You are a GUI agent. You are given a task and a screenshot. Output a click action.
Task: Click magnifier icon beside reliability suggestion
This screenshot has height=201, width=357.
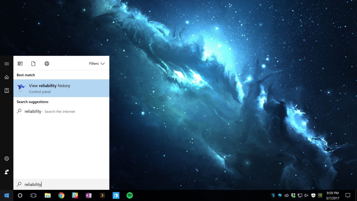point(19,111)
